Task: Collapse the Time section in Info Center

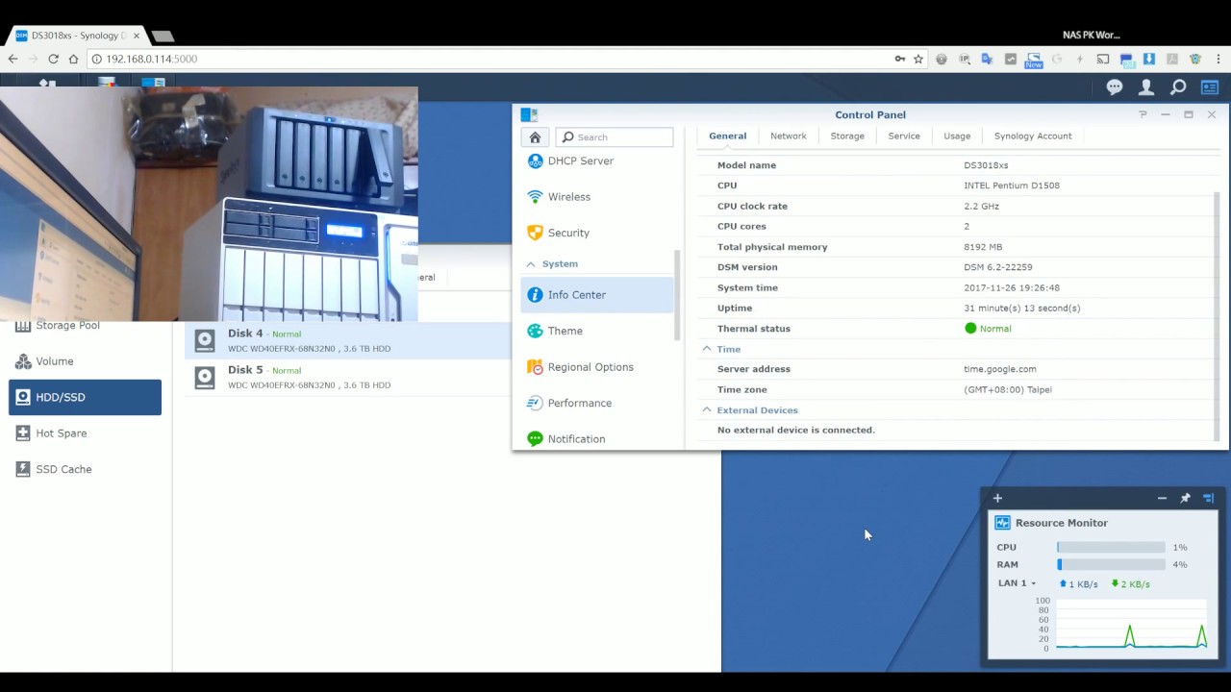Action: click(707, 349)
